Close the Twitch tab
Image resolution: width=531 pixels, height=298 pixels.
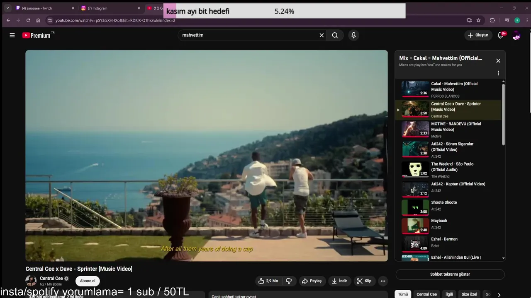[x=73, y=8]
